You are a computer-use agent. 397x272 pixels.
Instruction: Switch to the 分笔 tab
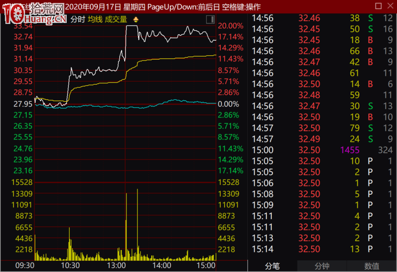tap(272, 266)
